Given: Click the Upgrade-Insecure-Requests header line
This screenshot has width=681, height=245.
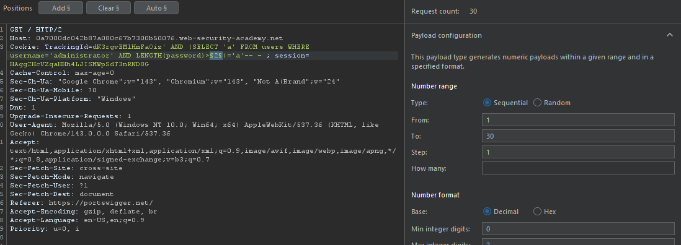Looking at the screenshot, I should click(70, 116).
